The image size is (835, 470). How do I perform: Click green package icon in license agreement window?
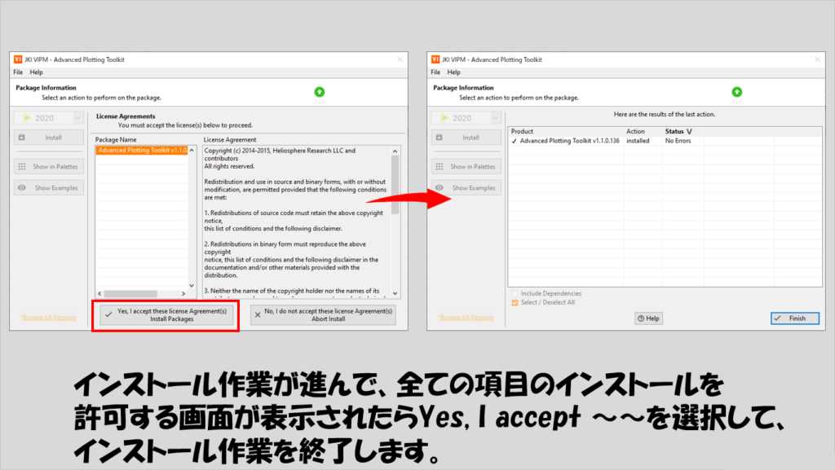(320, 92)
